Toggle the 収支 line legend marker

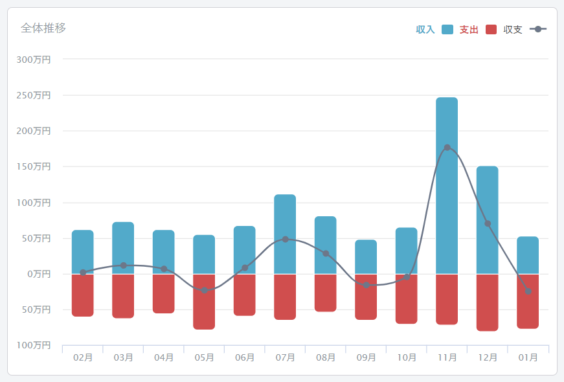(538, 29)
